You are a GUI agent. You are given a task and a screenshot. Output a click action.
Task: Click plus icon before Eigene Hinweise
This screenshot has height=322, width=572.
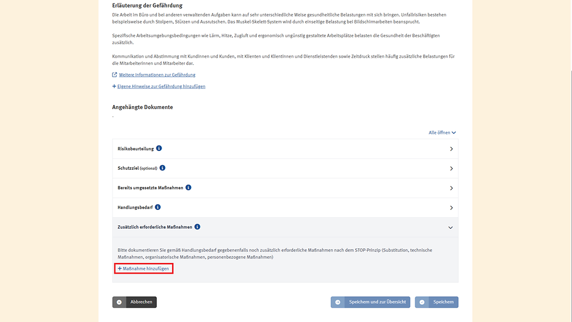click(x=114, y=86)
